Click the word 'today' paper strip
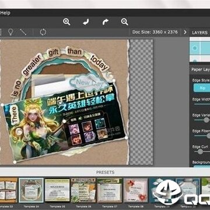This screenshot has height=210, width=210. coord(99,63)
